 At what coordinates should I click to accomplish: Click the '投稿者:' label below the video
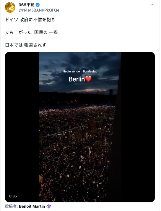12,206
